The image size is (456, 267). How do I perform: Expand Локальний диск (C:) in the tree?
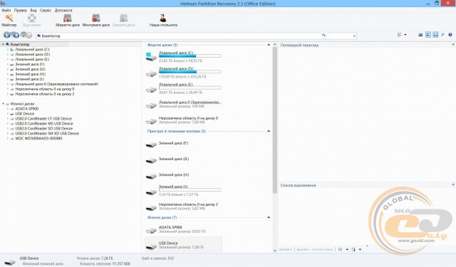[x=8, y=49]
